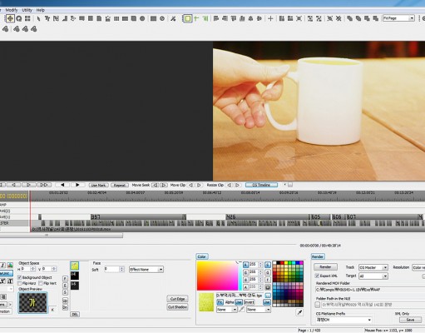
Task: Click the Object Preview thumbnail
Action: click(32, 302)
